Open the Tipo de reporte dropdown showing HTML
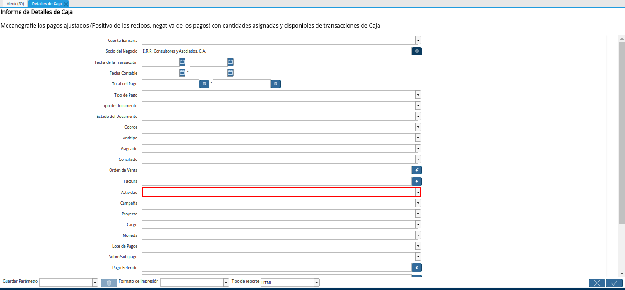Screen dimensions: 625x290 tap(316, 282)
